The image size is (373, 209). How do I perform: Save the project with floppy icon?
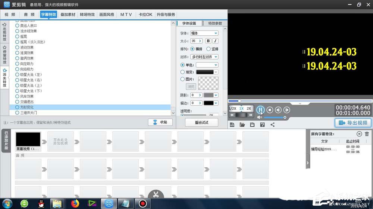[x=252, y=125]
